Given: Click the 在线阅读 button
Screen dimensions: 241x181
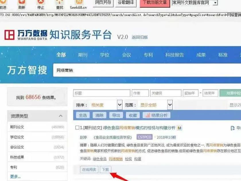Looking at the screenshot, I should click(89, 170).
